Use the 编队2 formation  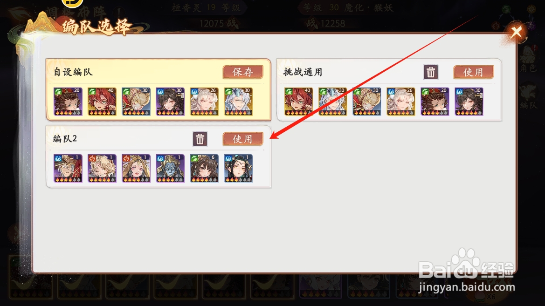click(x=242, y=139)
